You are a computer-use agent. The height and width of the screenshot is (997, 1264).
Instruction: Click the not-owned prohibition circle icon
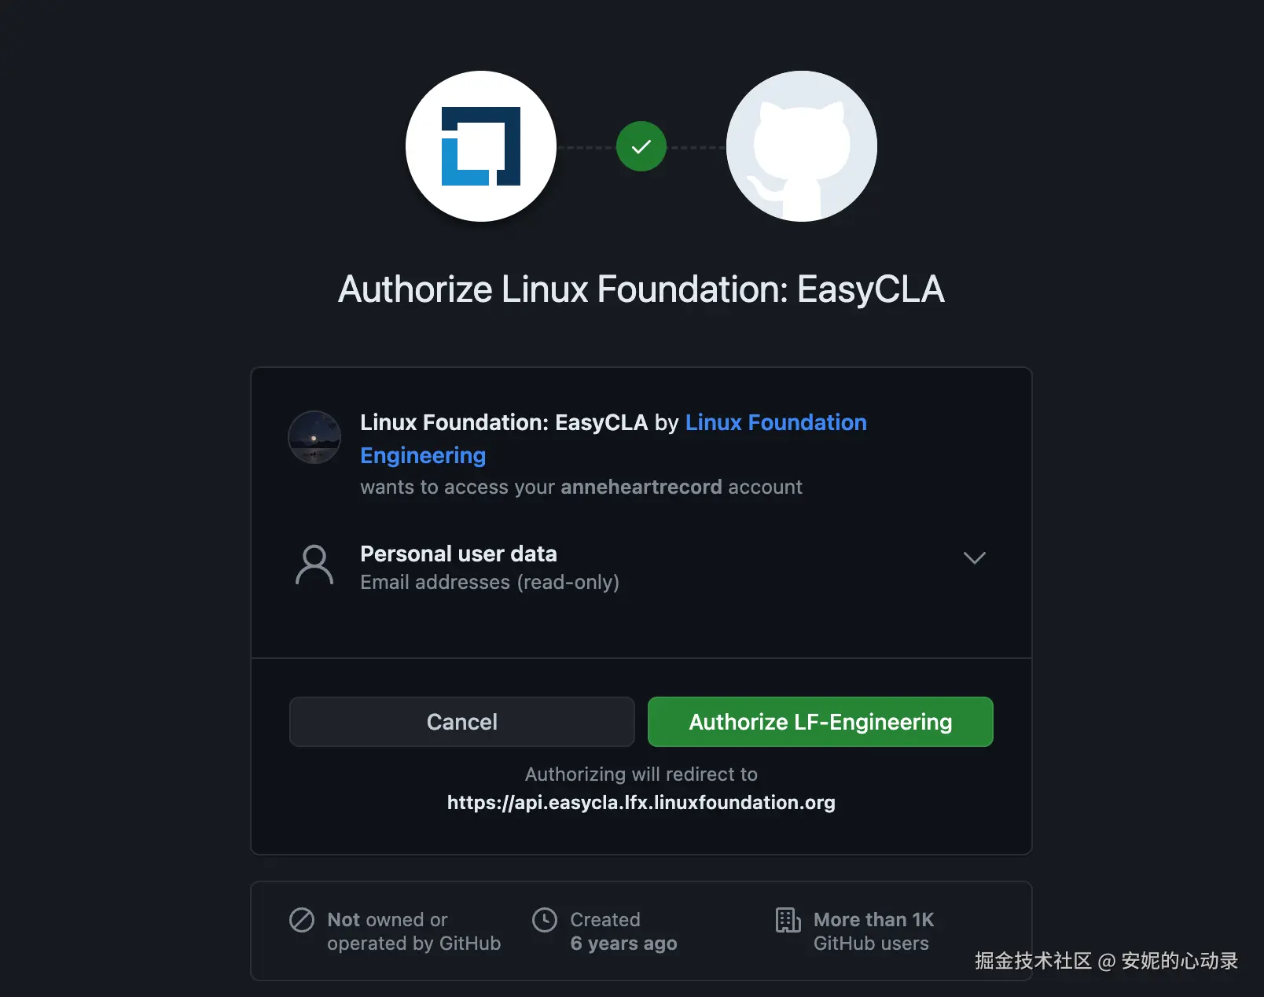302,920
